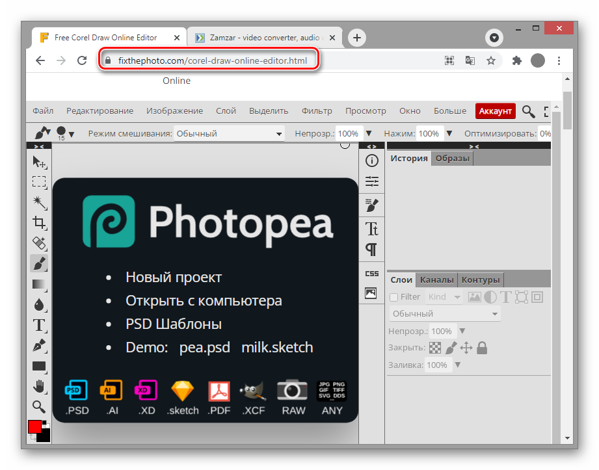
Task: Click the pixel layer filter icon
Action: pyautogui.click(x=475, y=297)
